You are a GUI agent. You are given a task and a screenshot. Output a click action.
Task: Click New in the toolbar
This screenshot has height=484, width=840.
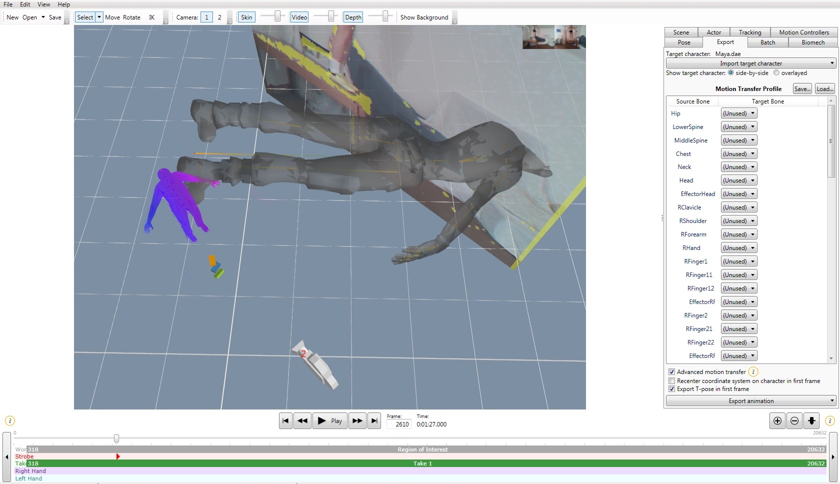click(x=12, y=17)
